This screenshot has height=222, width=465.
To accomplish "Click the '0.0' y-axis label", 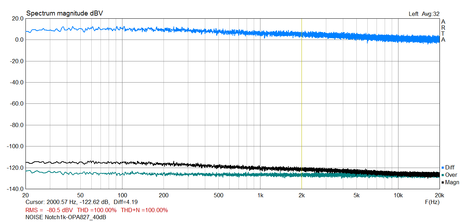I will pyautogui.click(x=19, y=40).
